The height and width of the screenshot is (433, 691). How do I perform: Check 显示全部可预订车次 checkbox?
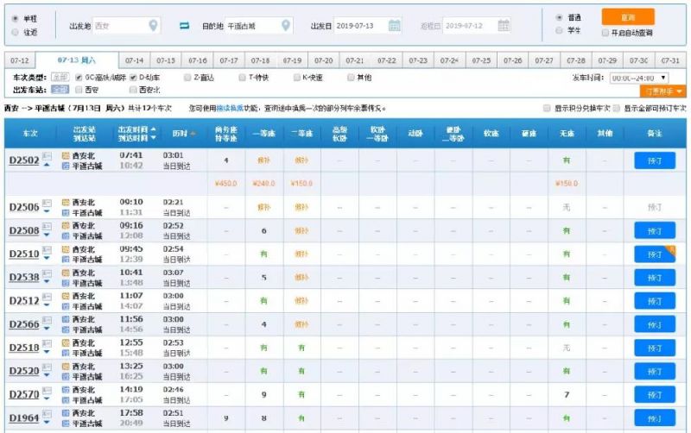(x=617, y=108)
